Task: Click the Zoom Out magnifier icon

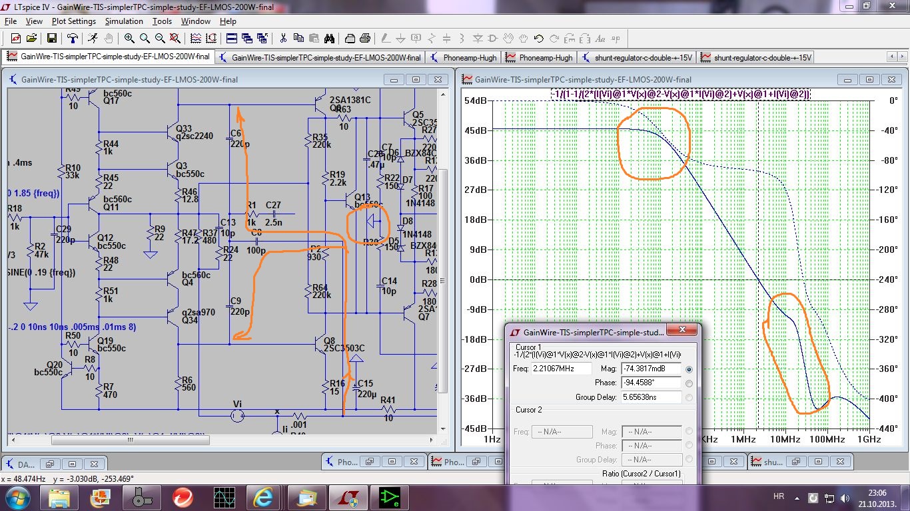Action: (160, 39)
